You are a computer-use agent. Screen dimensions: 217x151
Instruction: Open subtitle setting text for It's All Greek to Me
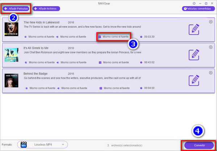[x=116, y=62]
